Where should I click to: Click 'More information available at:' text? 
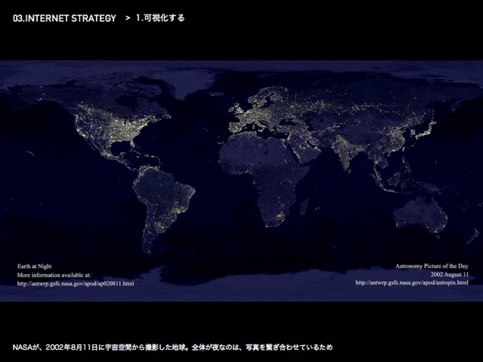tap(54, 275)
